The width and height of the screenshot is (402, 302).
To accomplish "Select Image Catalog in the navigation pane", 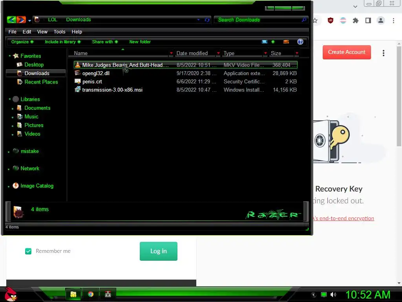I will pyautogui.click(x=37, y=186).
